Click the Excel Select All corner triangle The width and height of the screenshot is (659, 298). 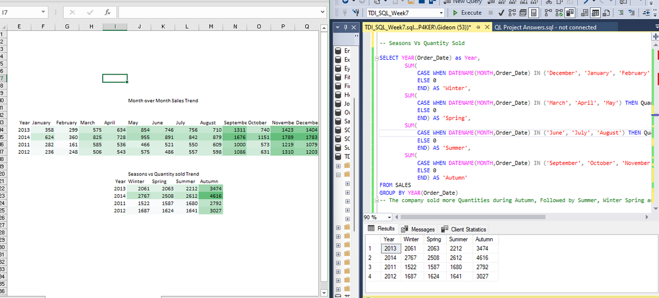point(4,26)
